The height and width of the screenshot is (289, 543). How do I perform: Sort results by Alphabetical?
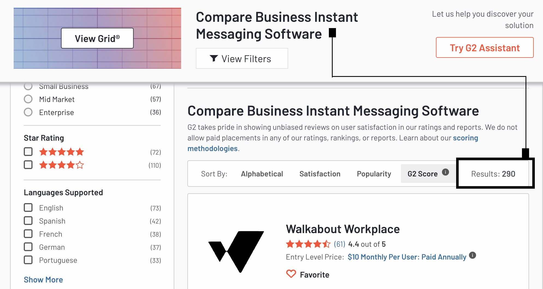point(262,174)
